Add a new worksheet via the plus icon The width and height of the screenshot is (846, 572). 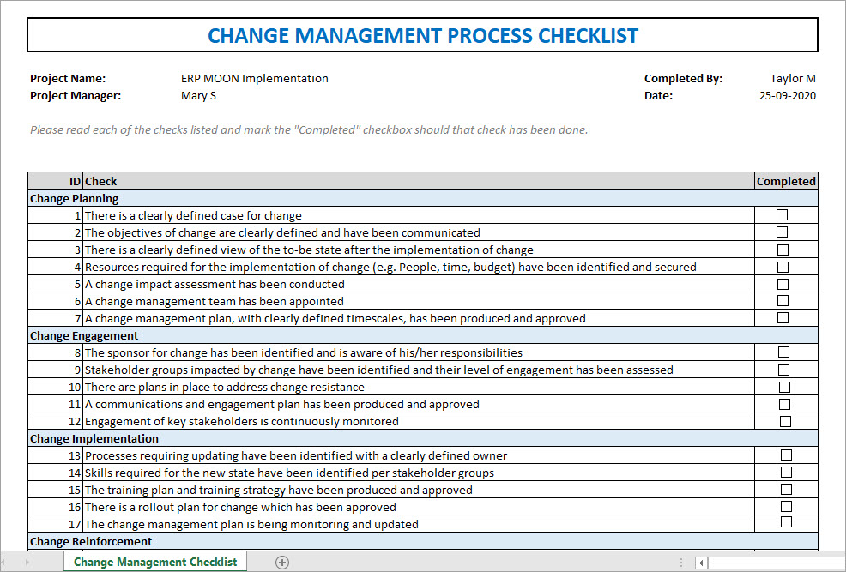pos(281,562)
